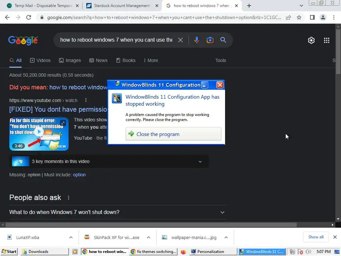Open Google apps grid
Viewport: 341px width, 256px height.
327,40
